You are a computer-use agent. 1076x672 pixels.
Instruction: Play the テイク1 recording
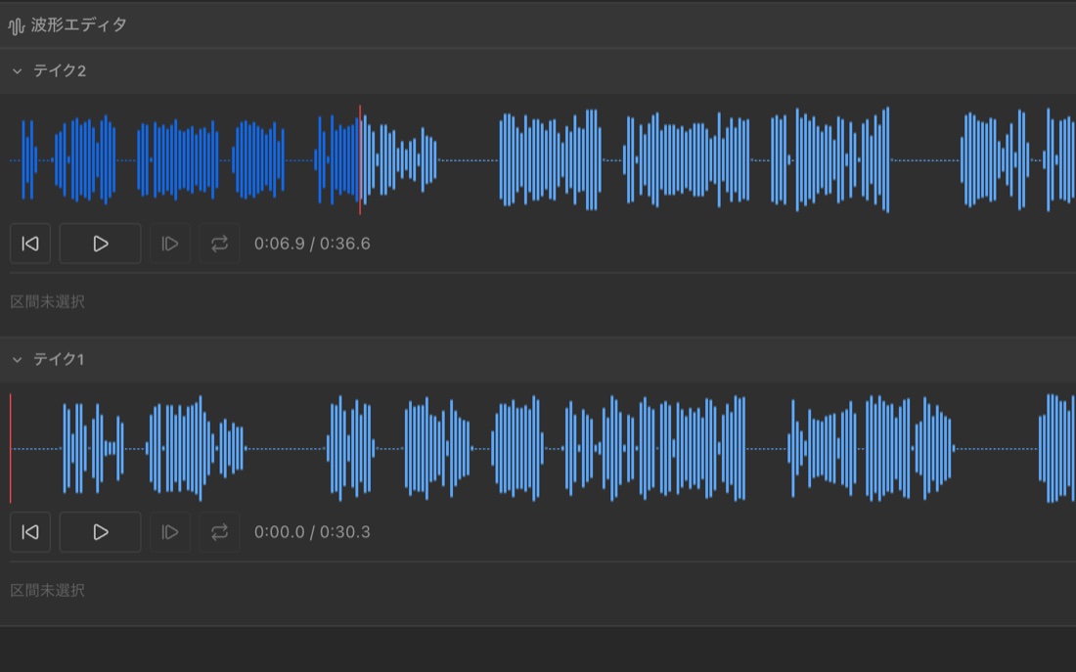100,532
